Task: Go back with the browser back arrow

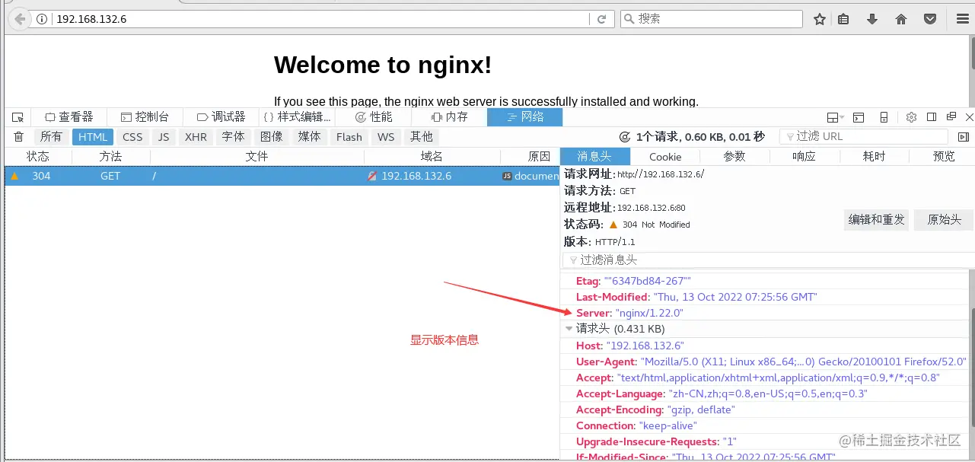Action: tap(19, 19)
